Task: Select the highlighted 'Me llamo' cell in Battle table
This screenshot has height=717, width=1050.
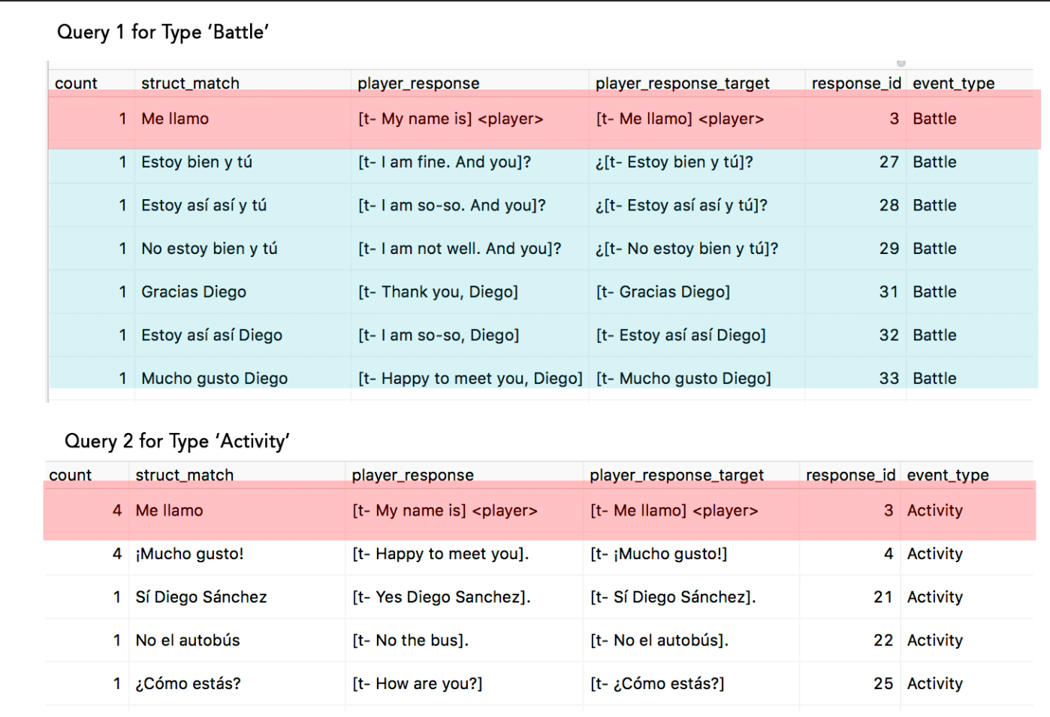Action: (175, 119)
